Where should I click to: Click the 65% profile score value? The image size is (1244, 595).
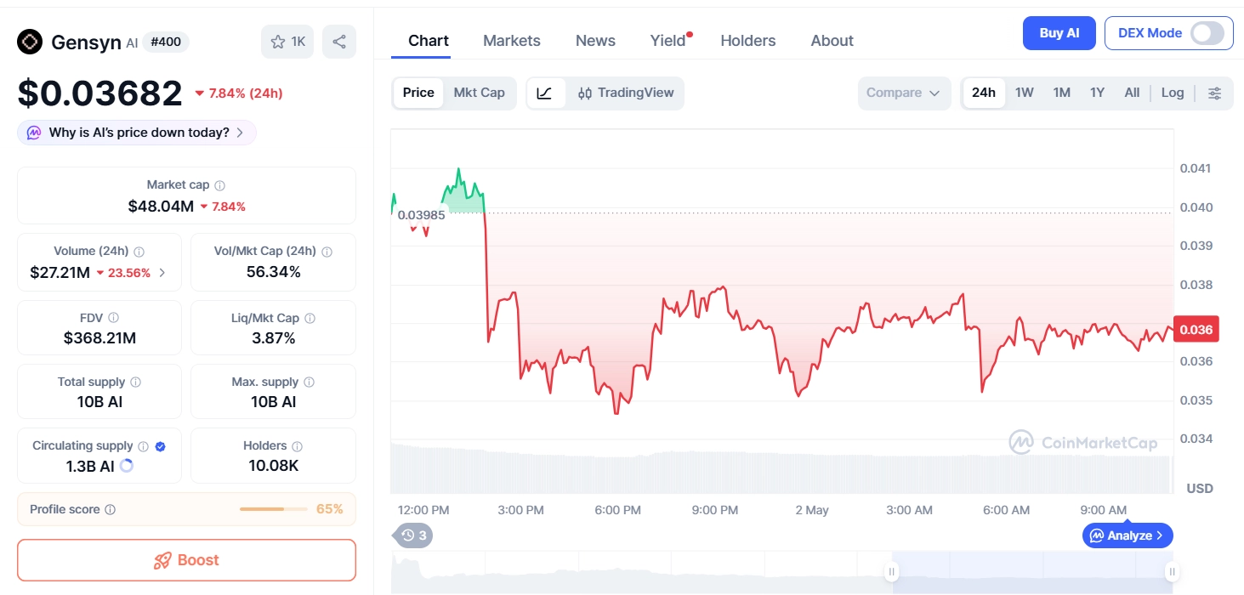(330, 509)
